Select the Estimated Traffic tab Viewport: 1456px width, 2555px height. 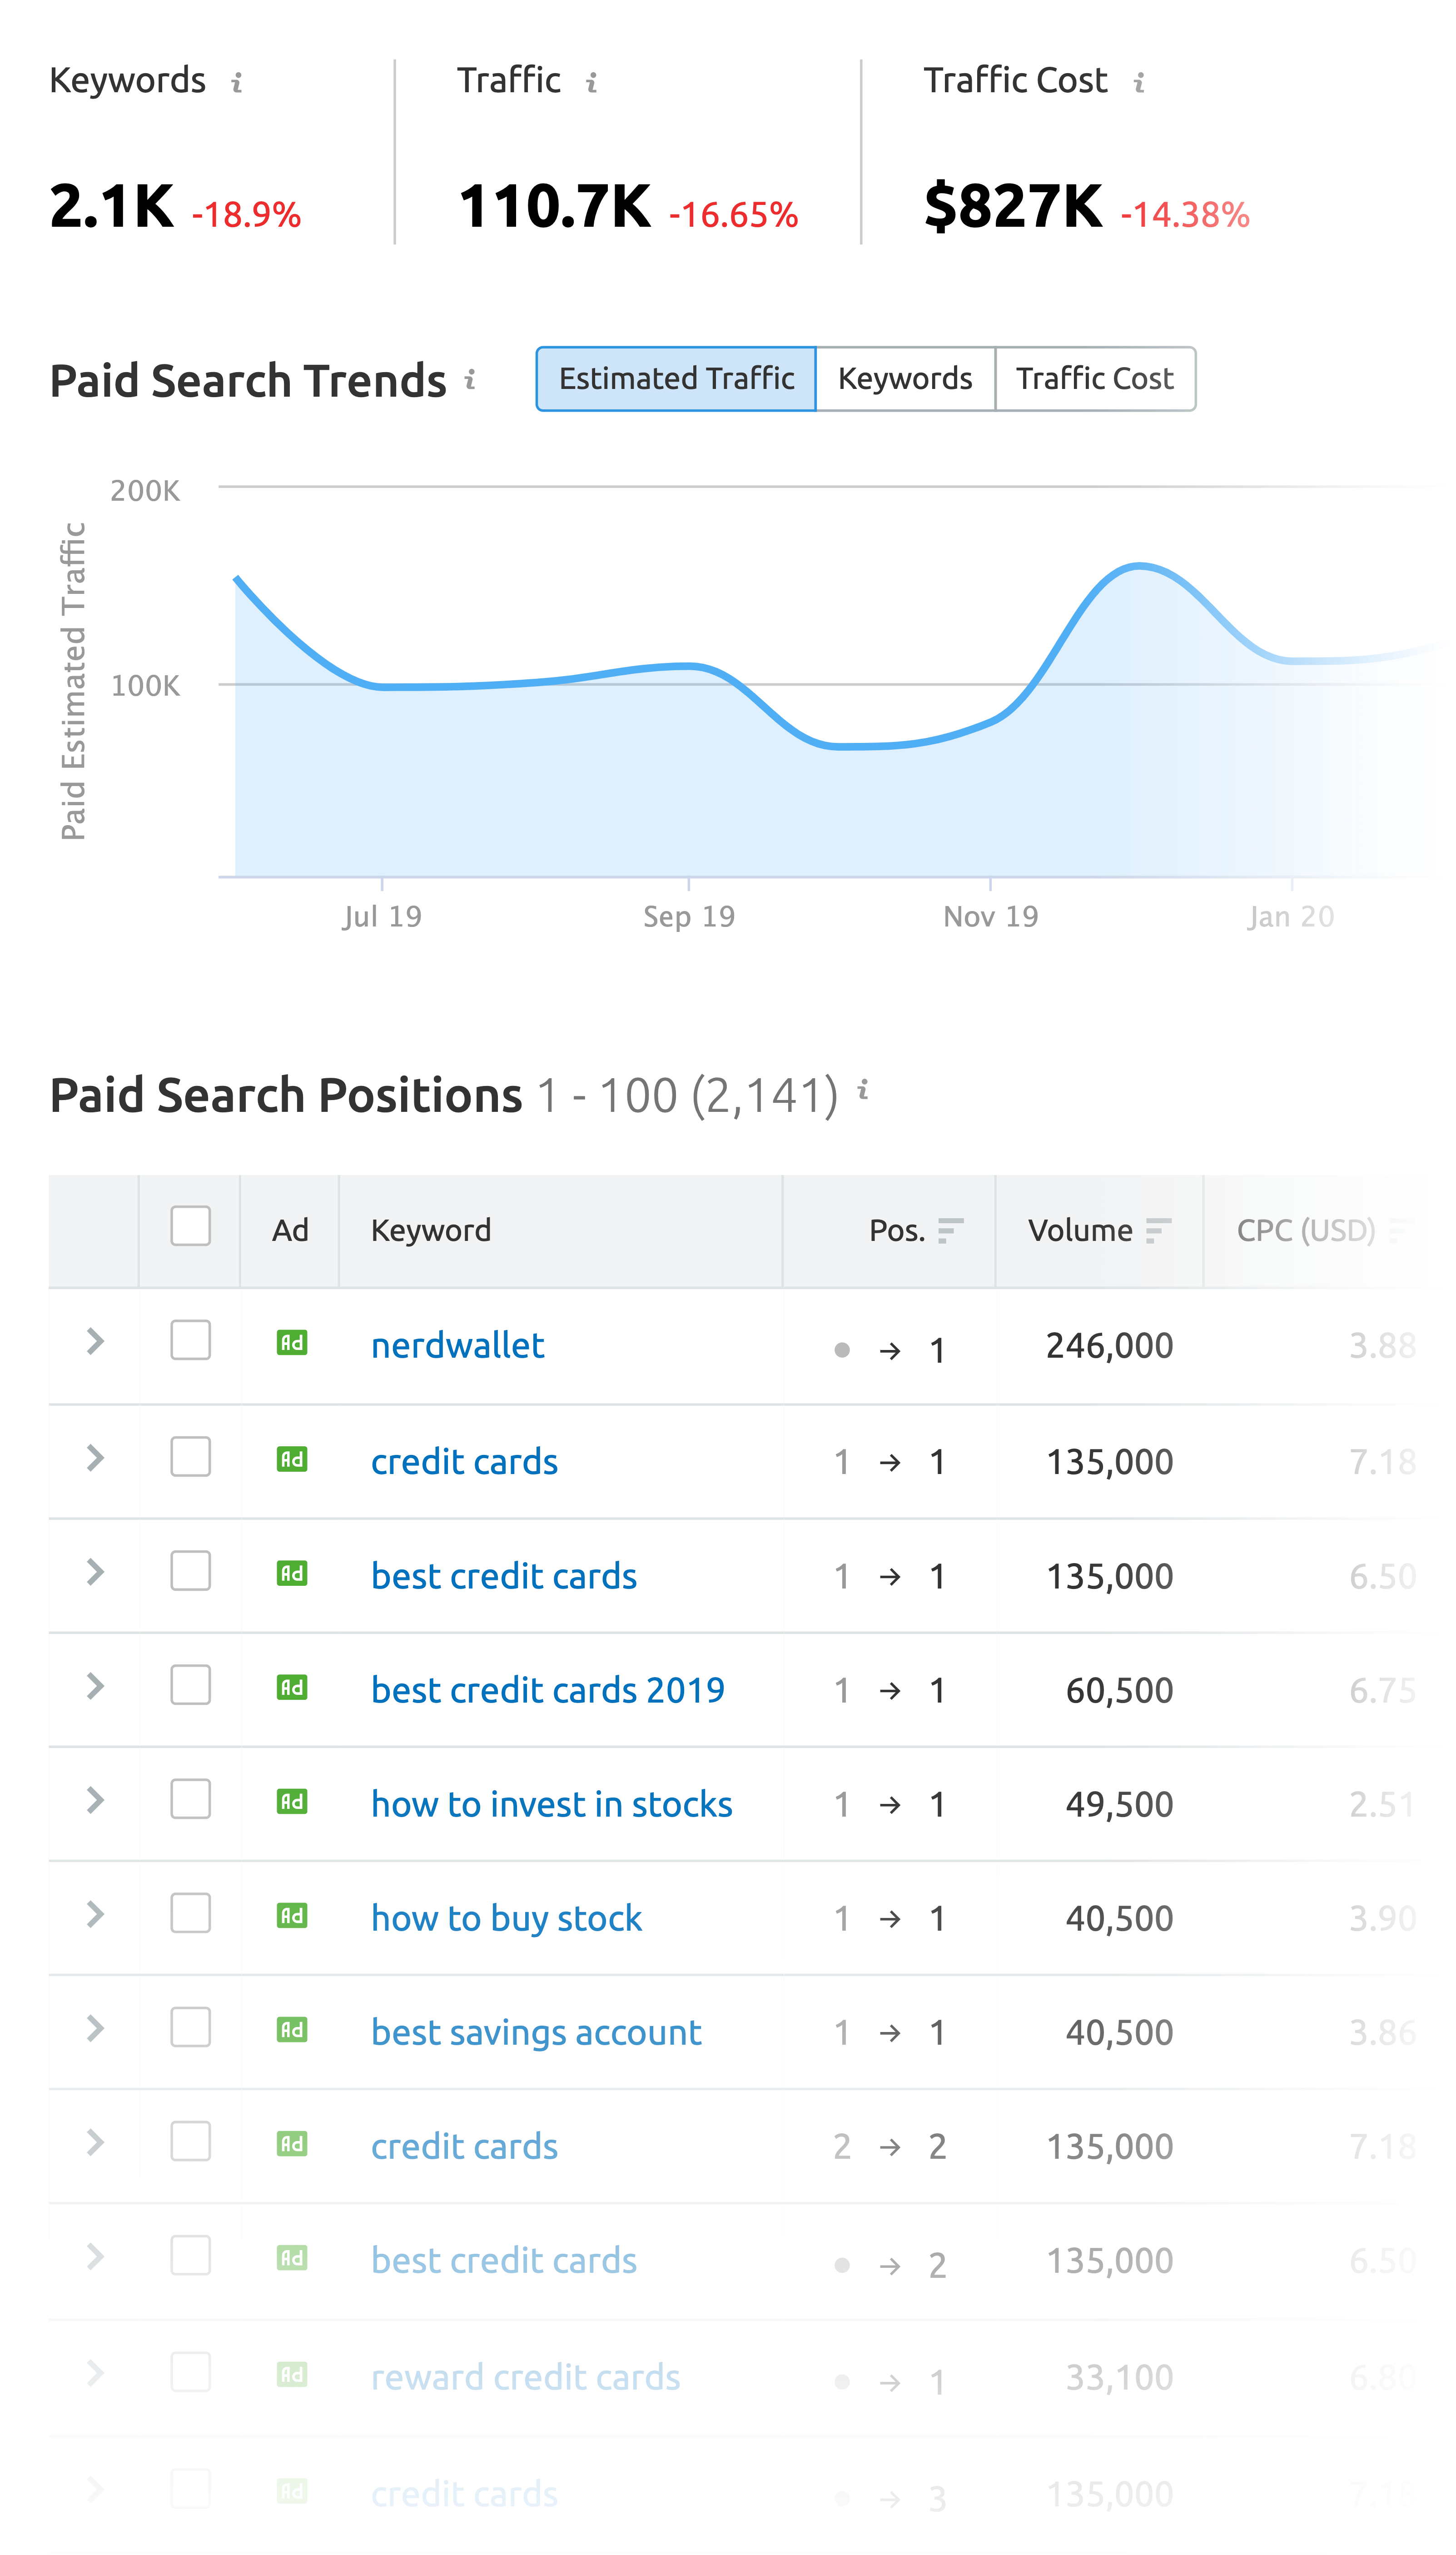click(x=676, y=379)
